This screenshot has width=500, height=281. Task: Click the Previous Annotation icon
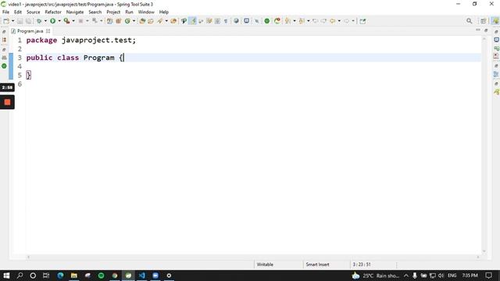[302, 21]
